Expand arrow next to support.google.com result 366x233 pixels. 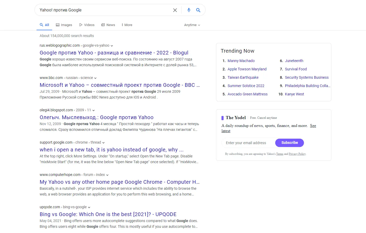(x=103, y=143)
